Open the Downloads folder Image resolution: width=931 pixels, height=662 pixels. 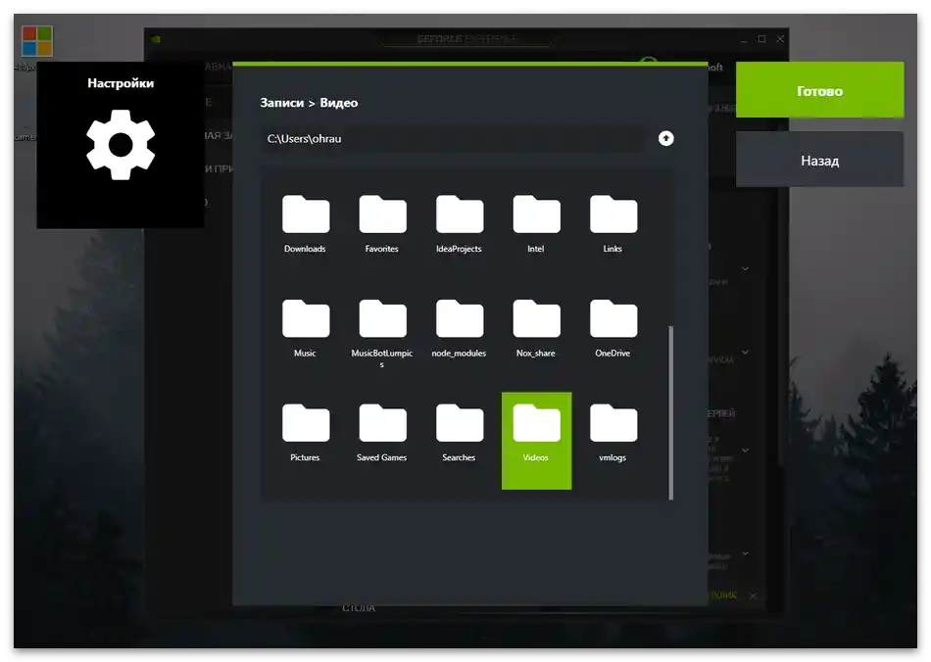click(305, 224)
